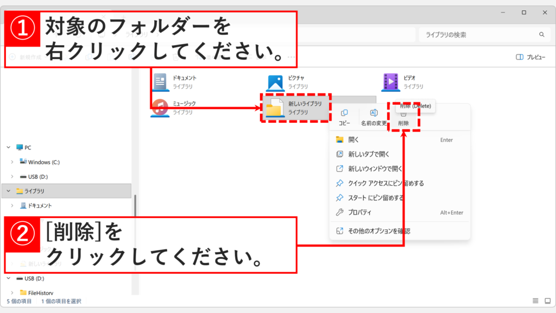Screen dimensions: 556x313
Task: Switch to large icons view icon
Action: (x=547, y=301)
